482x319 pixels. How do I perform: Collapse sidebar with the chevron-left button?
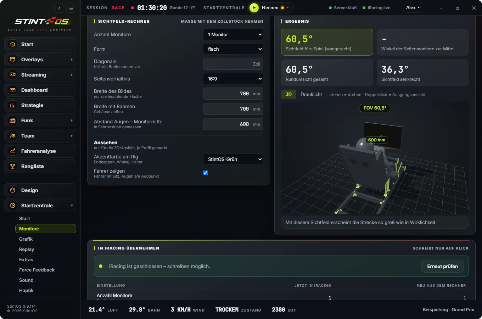(59, 8)
